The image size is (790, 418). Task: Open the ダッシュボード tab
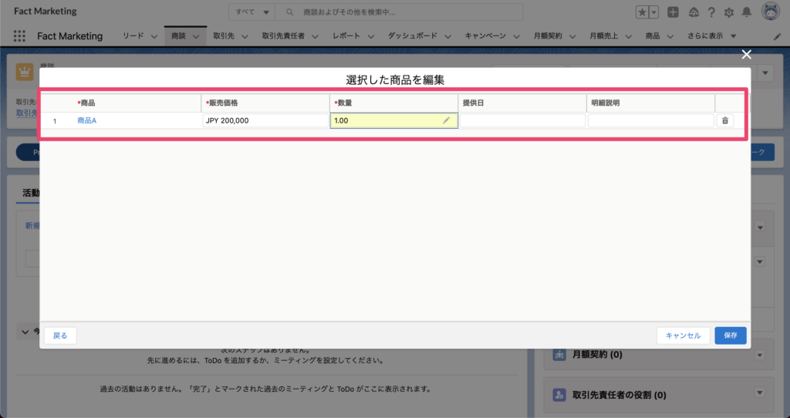click(x=412, y=35)
